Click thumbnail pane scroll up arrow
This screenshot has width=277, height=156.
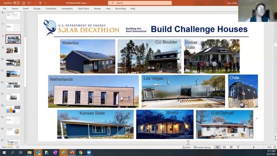[25, 13]
